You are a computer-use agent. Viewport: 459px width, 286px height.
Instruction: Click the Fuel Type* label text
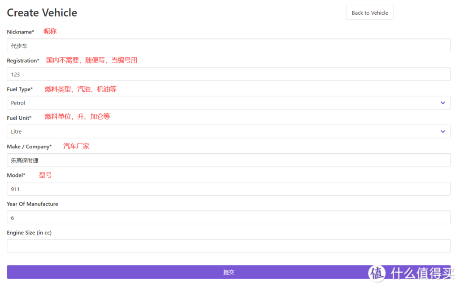tap(20, 89)
